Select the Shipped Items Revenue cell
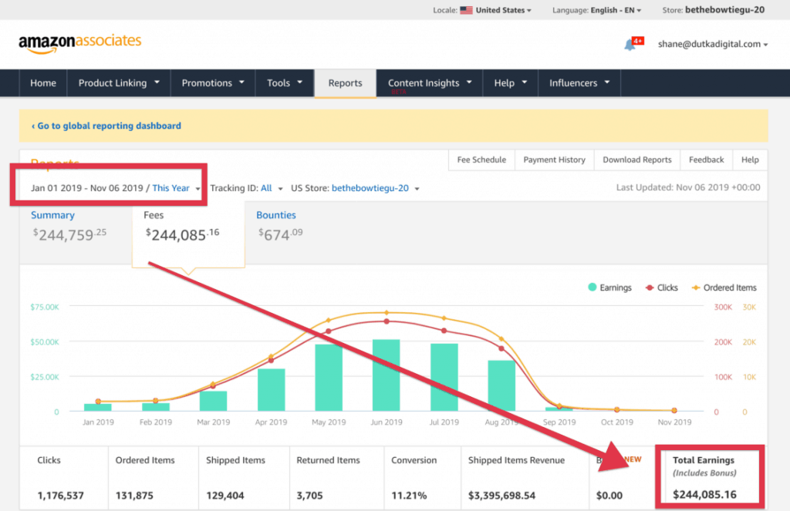This screenshot has height=511, width=790. [525, 478]
